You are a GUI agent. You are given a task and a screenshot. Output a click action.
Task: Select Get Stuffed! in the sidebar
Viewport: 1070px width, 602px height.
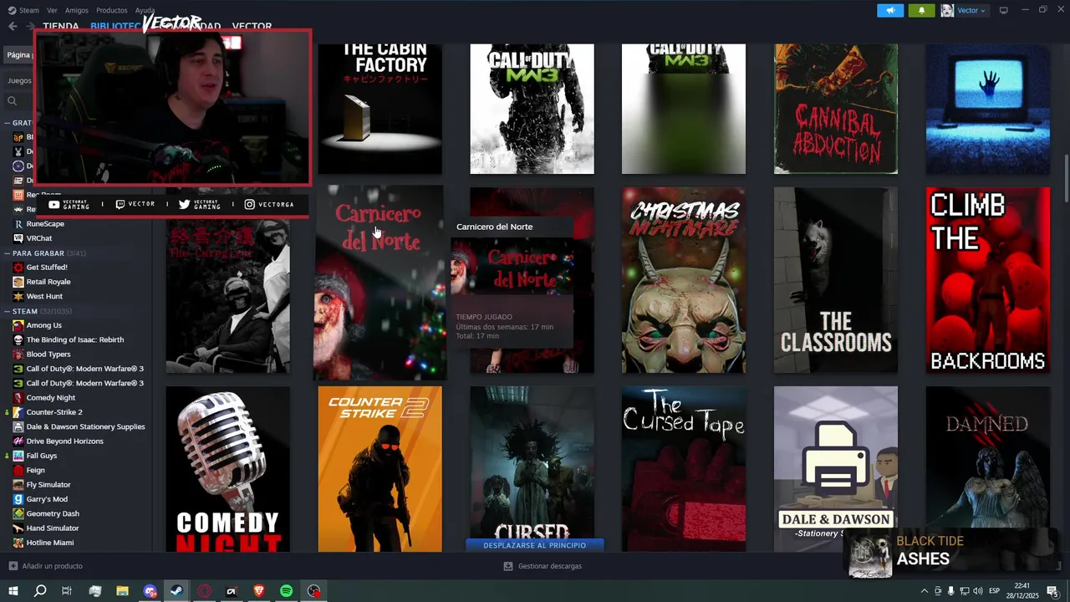47,268
